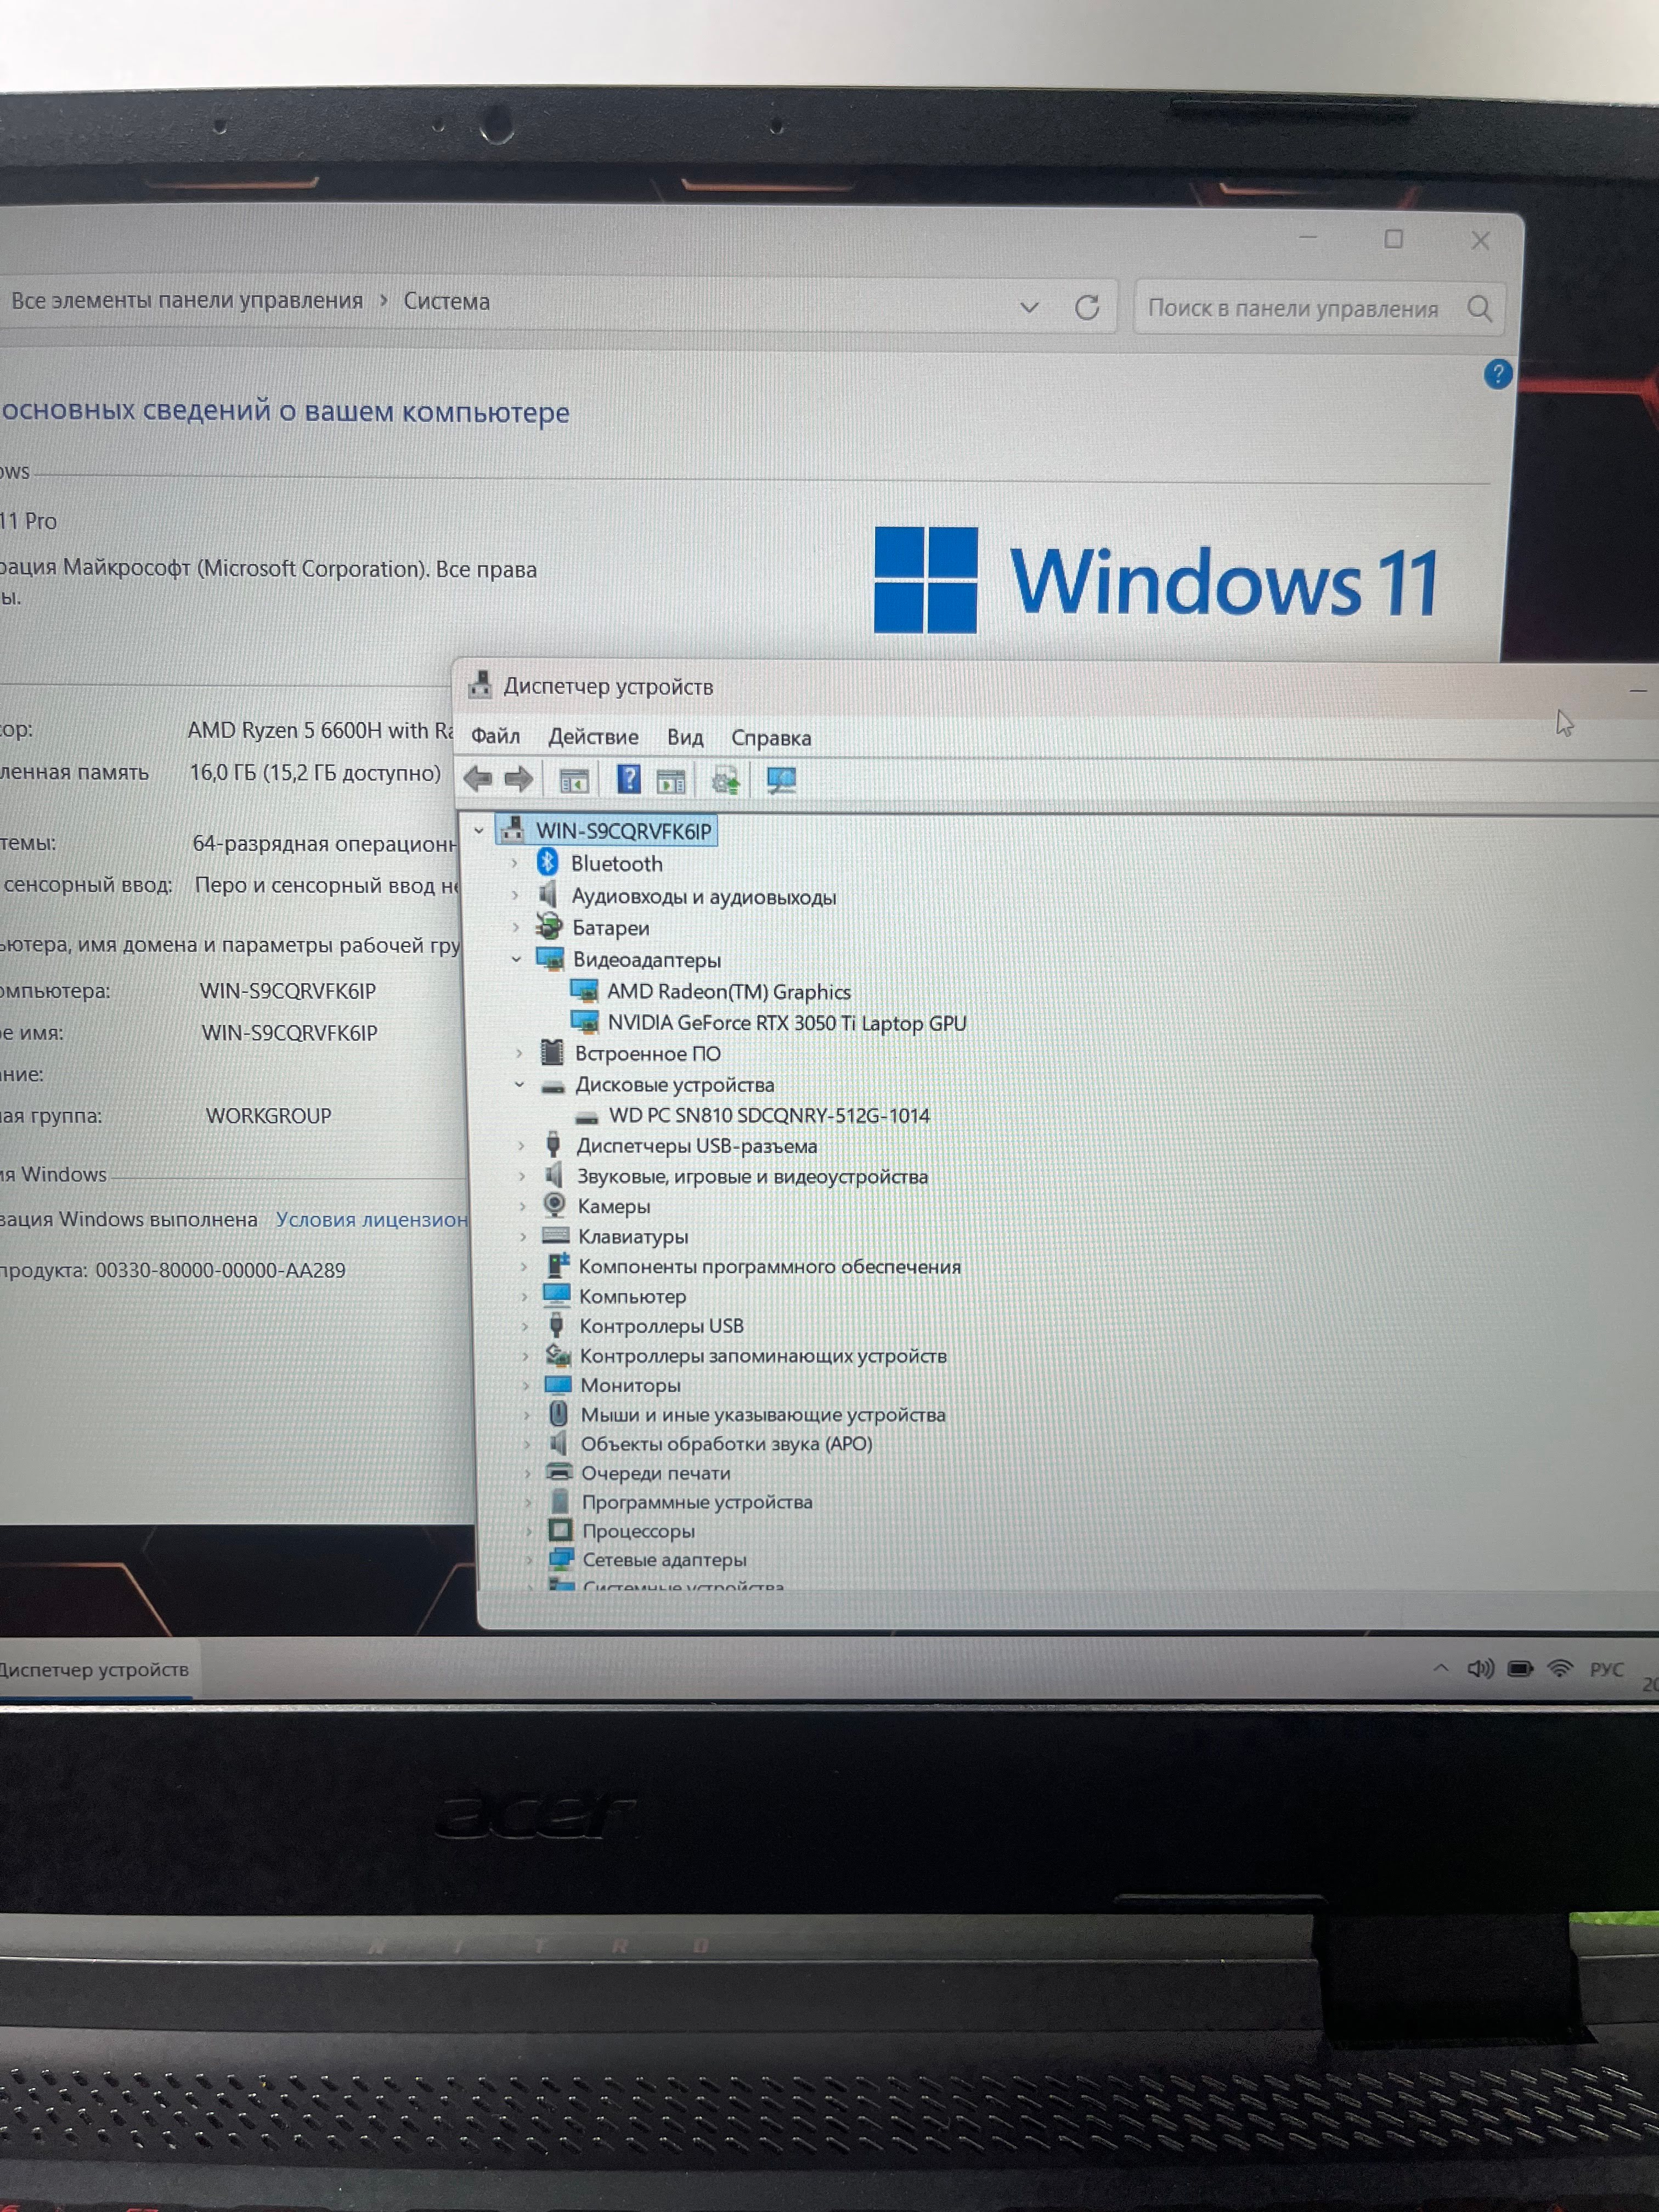This screenshot has height=2212, width=1659.
Task: Open the address bar history dropdown
Action: pos(1029,307)
